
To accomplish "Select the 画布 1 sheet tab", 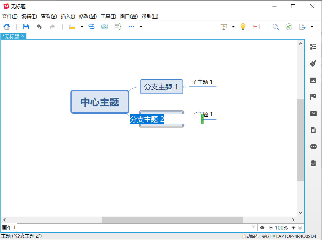I will (x=9, y=228).
